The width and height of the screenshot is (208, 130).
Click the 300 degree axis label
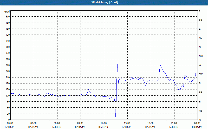pos(8,59)
